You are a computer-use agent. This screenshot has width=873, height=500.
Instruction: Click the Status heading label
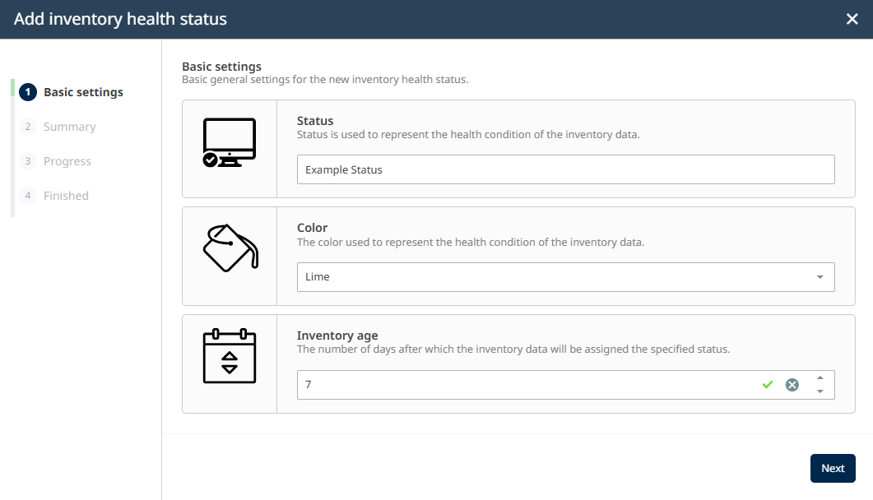[x=315, y=121]
